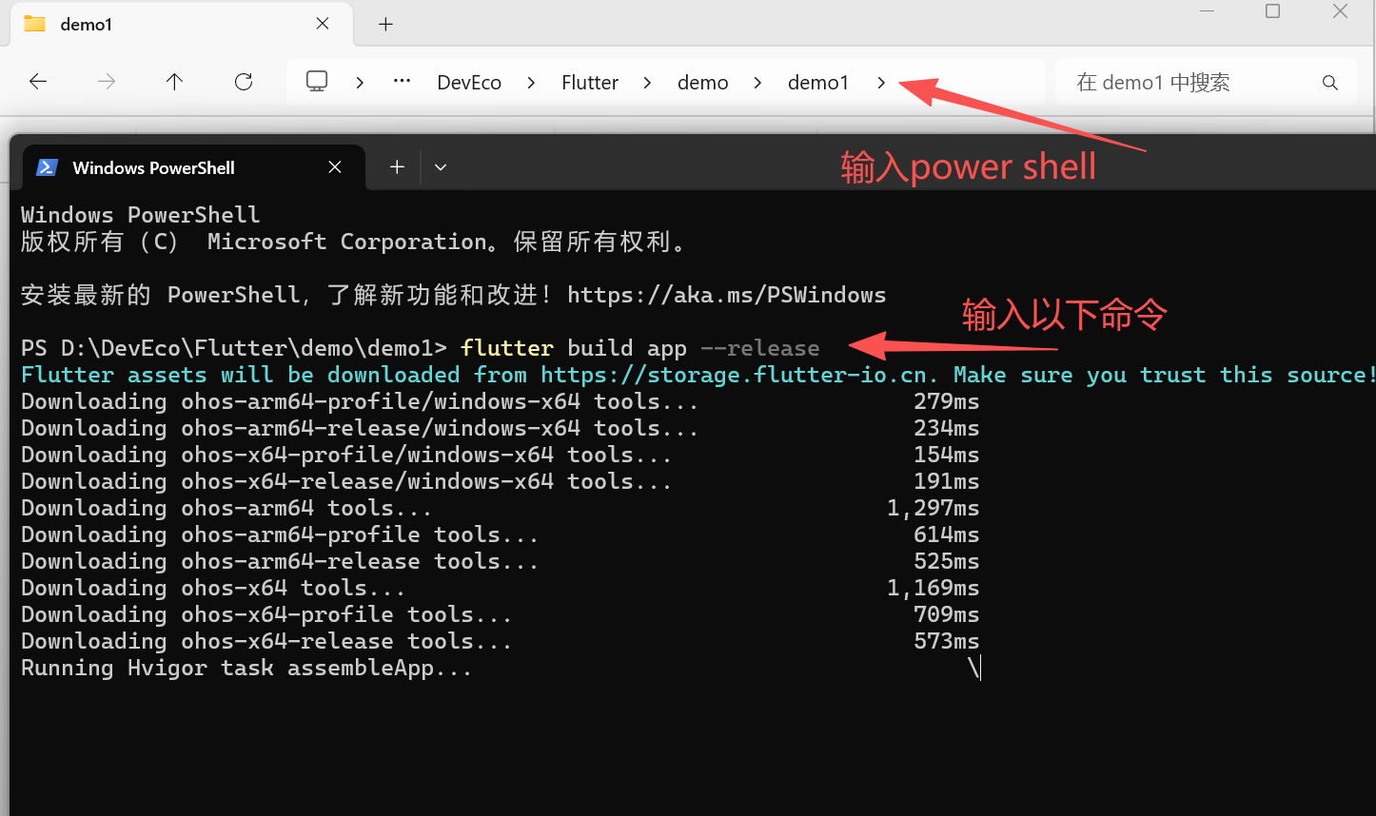
Task: Open the demo breadcrumb folder
Action: tap(703, 83)
